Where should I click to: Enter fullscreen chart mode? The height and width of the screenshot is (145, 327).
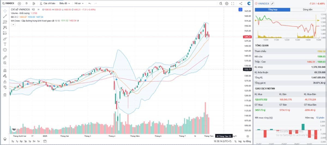pos(233,4)
